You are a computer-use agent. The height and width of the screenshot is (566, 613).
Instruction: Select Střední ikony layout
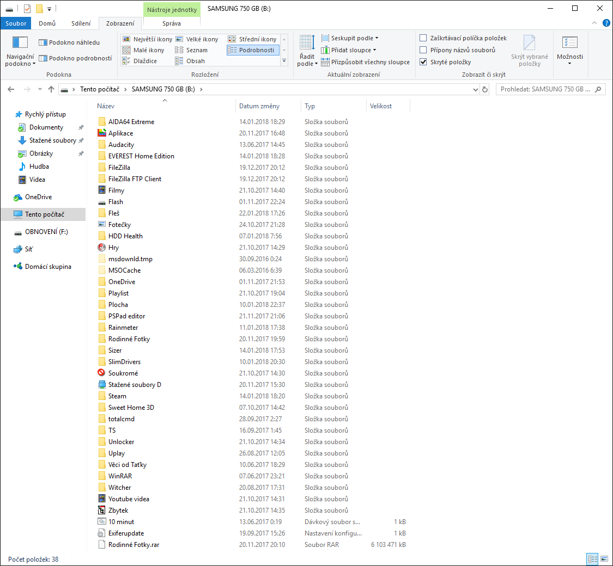(252, 39)
